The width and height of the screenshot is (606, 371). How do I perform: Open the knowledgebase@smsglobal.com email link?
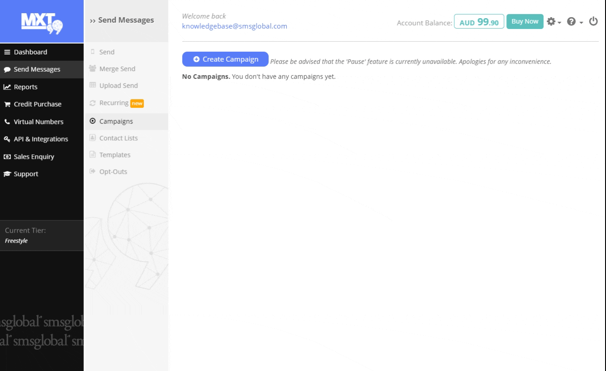(x=234, y=26)
